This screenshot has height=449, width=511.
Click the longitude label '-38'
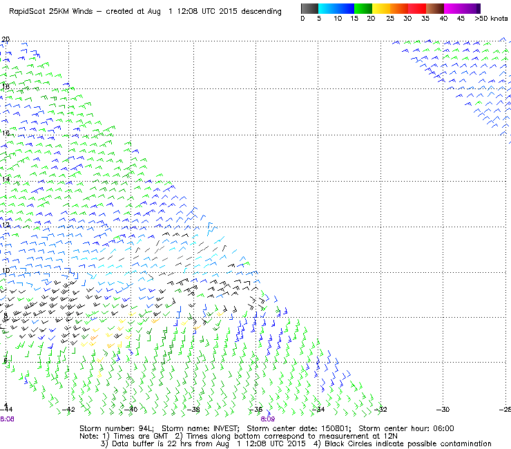click(x=193, y=410)
